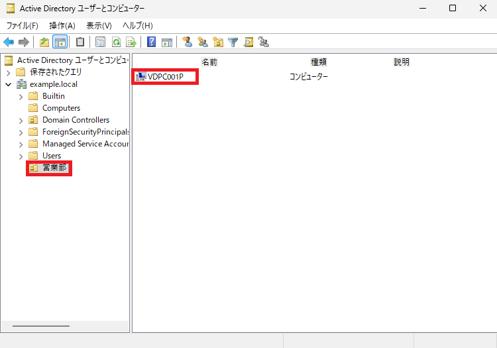Close the Active Directory window
Viewport: 497px width, 348px height.
coord(483,8)
